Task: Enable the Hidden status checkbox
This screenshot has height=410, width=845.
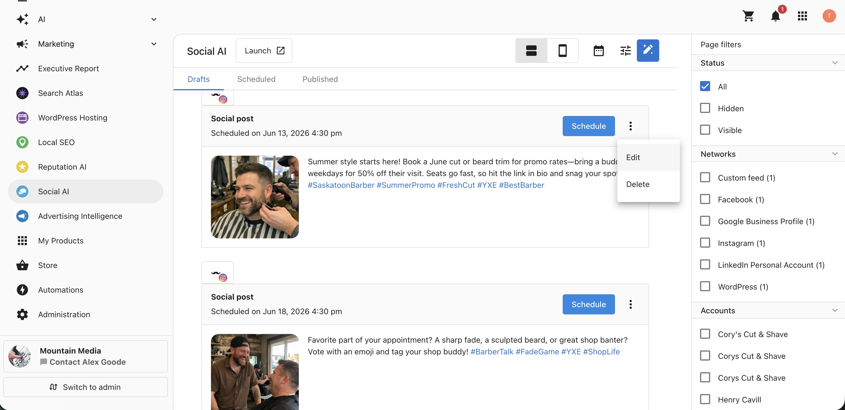Action: [x=705, y=108]
